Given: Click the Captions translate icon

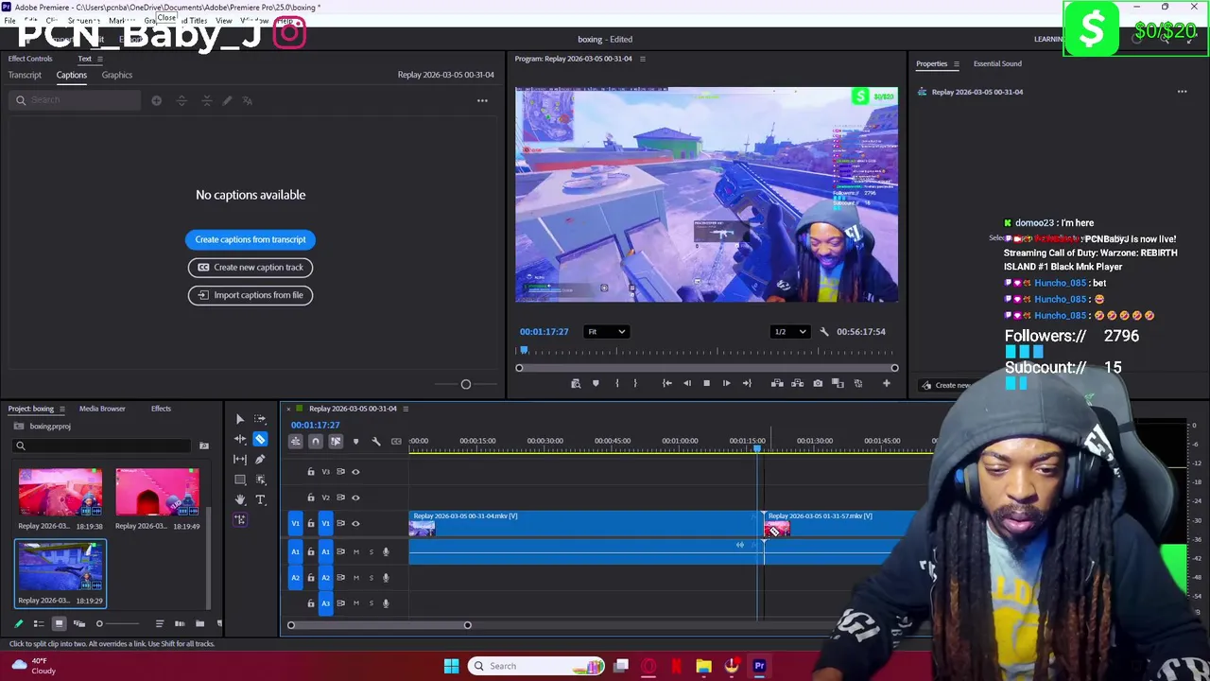Looking at the screenshot, I should pos(248,100).
